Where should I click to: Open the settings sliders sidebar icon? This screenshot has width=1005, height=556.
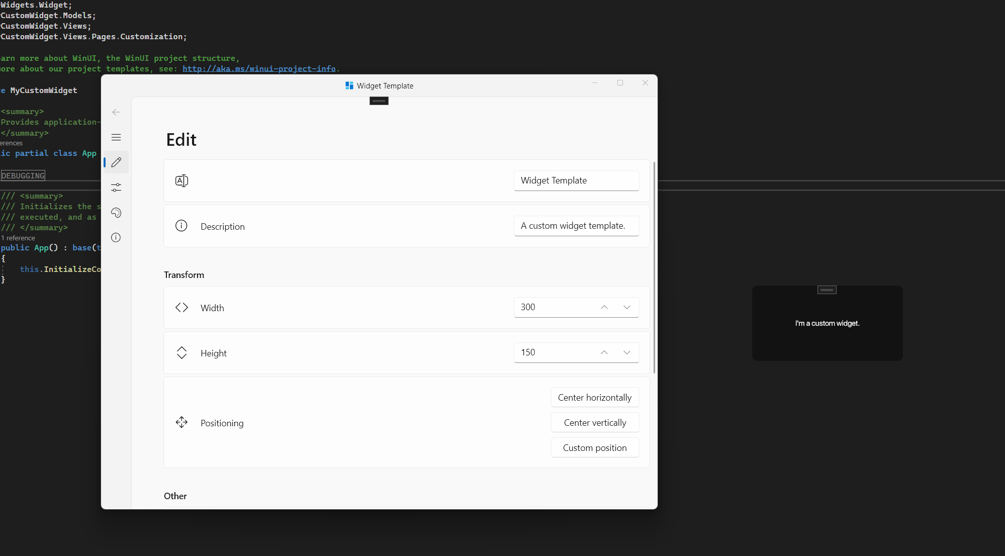(116, 188)
